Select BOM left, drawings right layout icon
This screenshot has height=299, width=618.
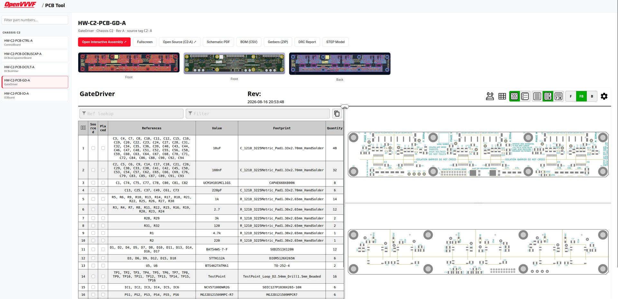click(x=548, y=96)
